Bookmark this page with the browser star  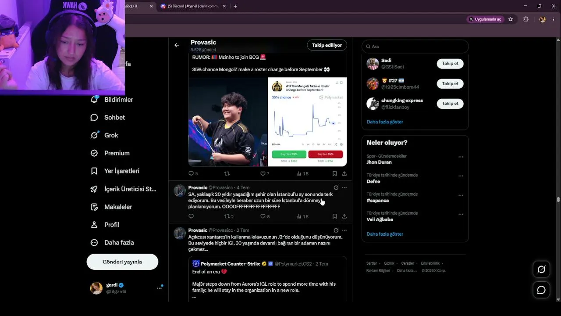tap(511, 19)
